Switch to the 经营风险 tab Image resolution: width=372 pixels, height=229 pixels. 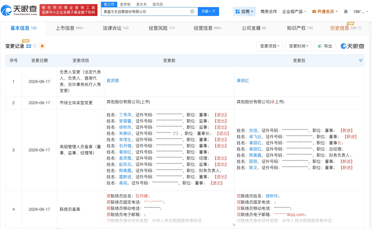pyautogui.click(x=161, y=28)
